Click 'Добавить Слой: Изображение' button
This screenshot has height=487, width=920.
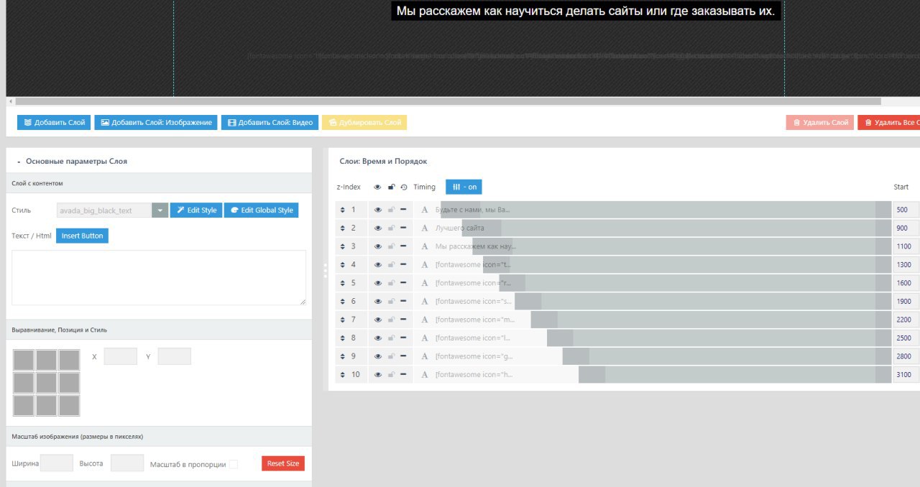tap(155, 123)
